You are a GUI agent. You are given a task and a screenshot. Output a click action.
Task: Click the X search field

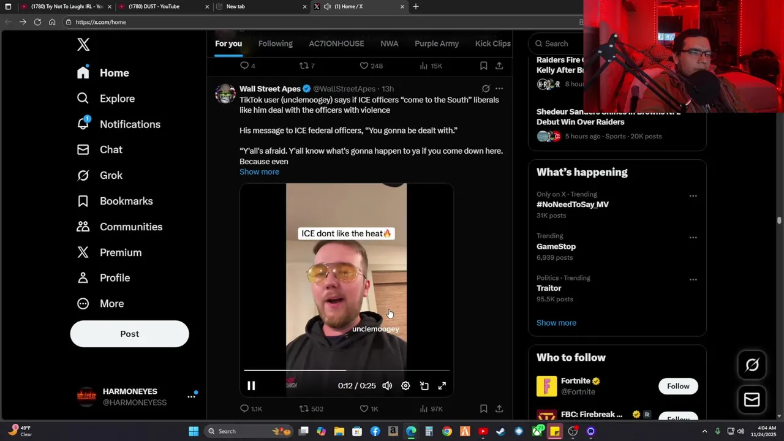tap(556, 43)
